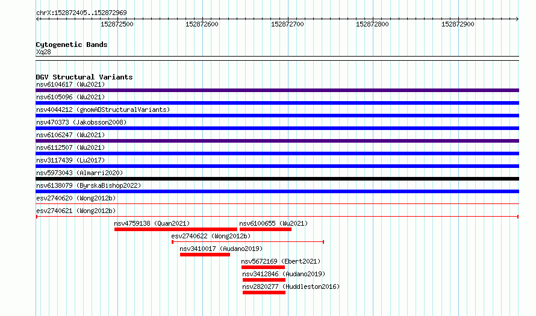The height and width of the screenshot is (316, 536).
Task: Open the nsv6104617 (Wu2021) variant label
Action: coord(70,84)
